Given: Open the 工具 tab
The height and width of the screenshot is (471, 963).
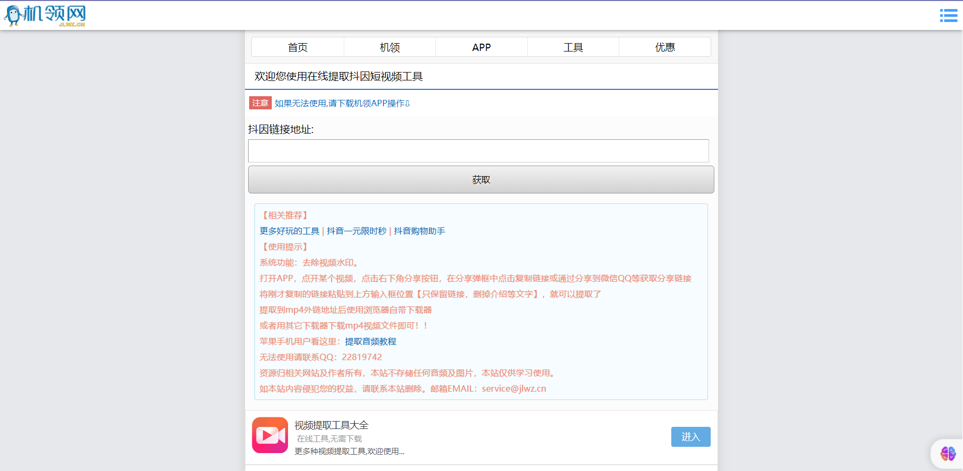Looking at the screenshot, I should click(x=573, y=47).
